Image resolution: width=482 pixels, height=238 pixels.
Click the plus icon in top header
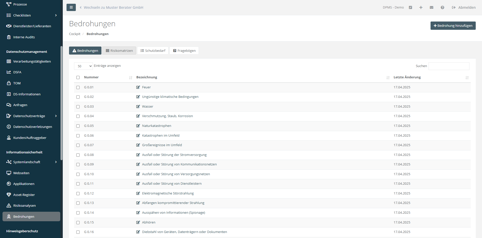pos(421,8)
